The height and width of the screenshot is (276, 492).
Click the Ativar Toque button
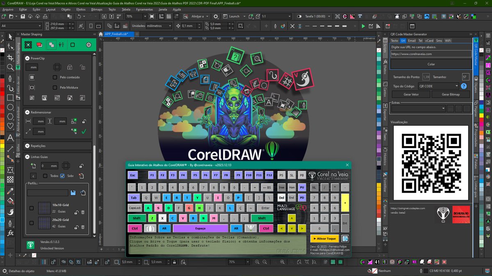324,238
